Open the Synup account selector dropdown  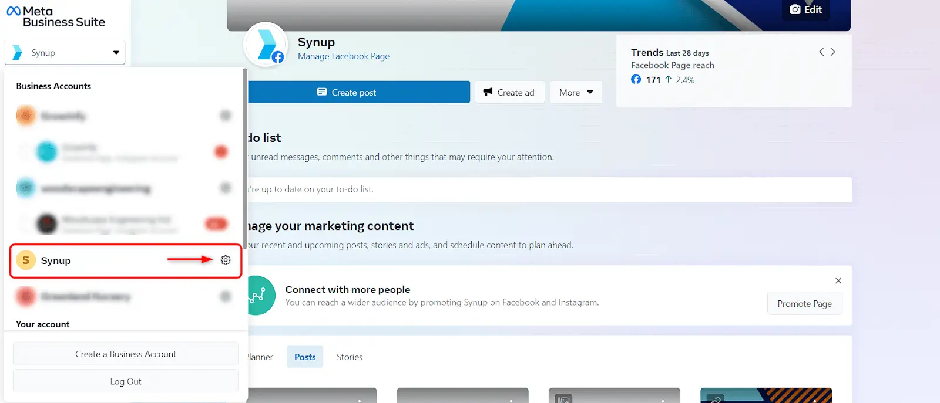(65, 52)
